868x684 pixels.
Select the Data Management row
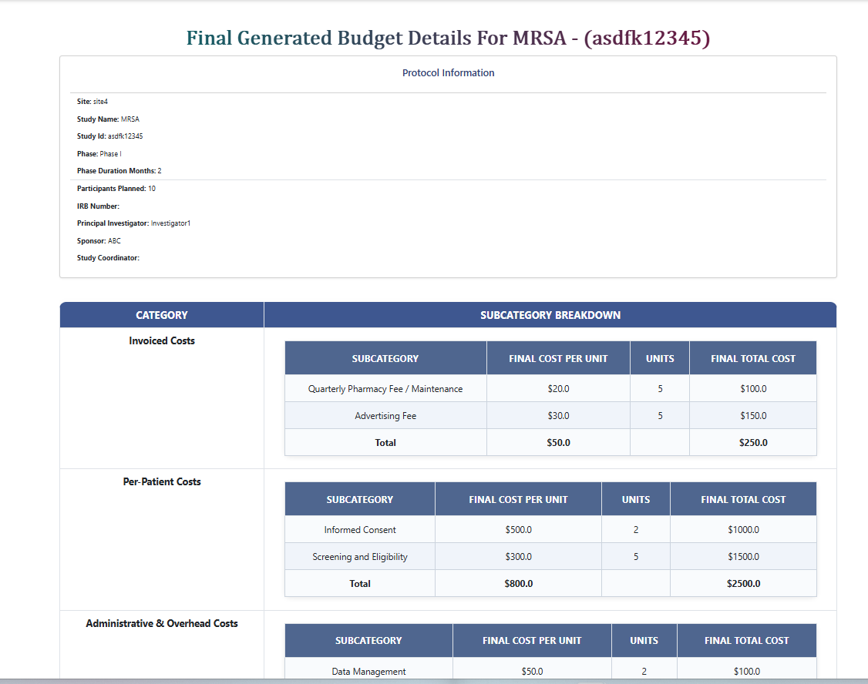coord(368,671)
